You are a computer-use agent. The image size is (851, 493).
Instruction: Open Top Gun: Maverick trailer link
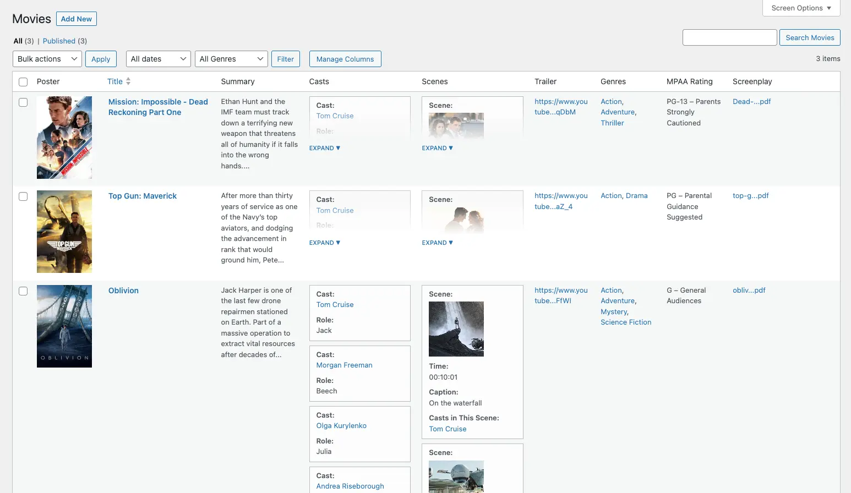click(561, 201)
